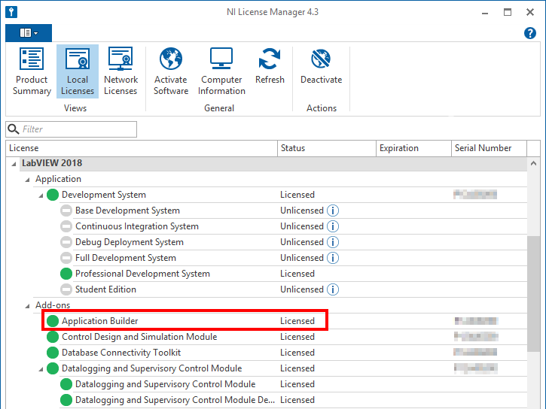546x409 pixels.
Task: Click green status dot of Application Builder
Action: coord(53,321)
